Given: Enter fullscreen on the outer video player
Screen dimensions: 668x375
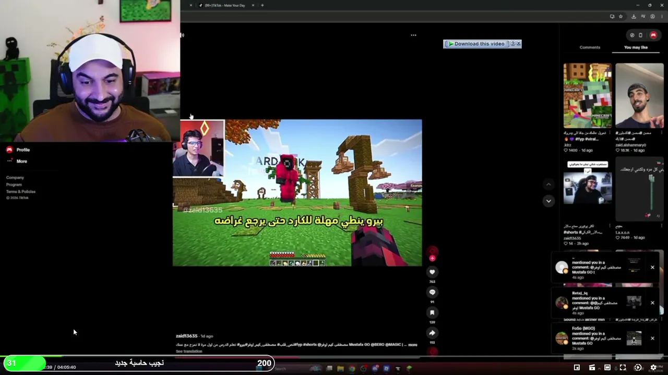Looking at the screenshot, I should pos(623,368).
